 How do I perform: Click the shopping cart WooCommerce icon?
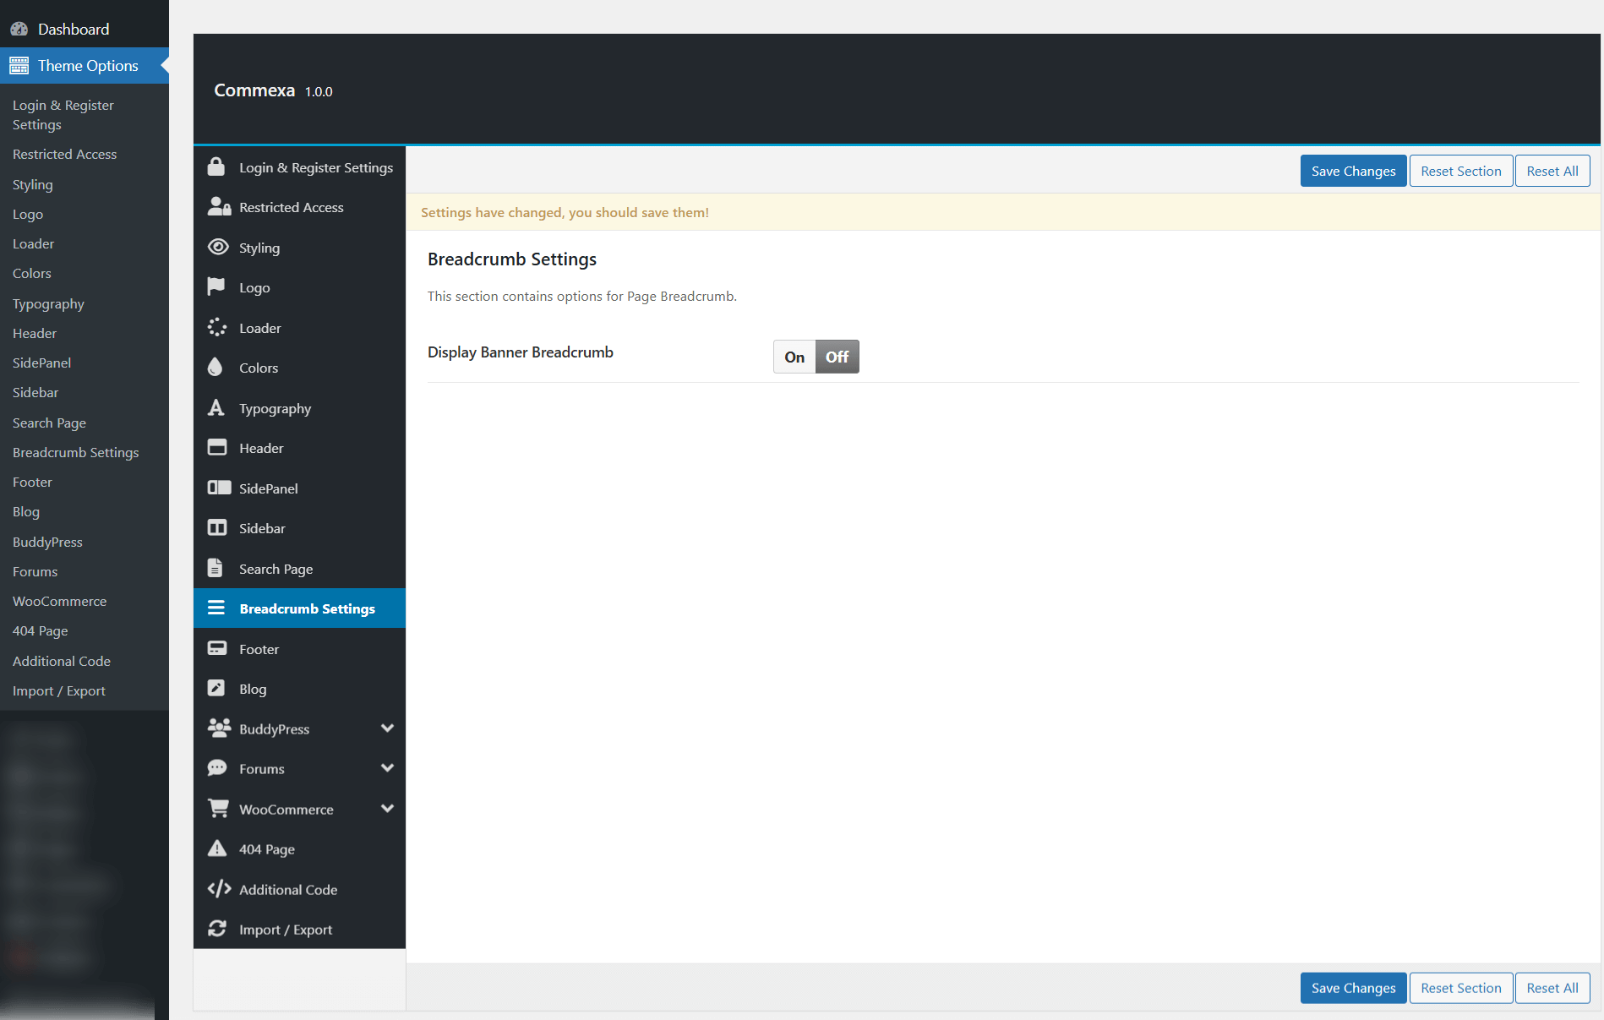(x=218, y=808)
